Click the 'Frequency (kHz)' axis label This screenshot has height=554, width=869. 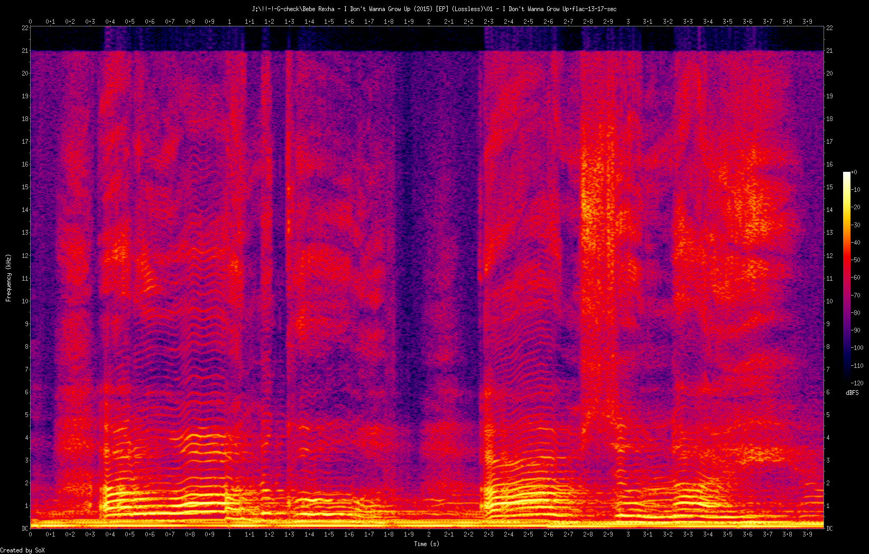point(8,278)
